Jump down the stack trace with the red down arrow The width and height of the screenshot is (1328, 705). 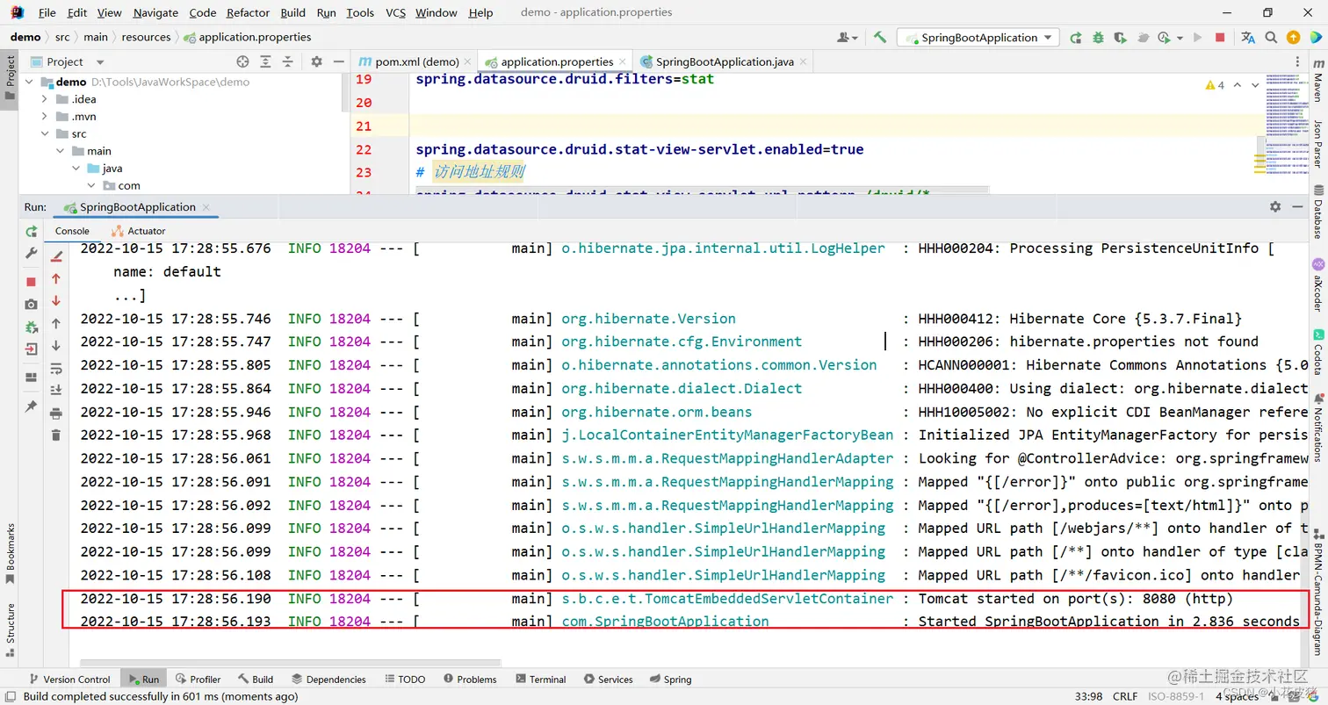(x=56, y=300)
